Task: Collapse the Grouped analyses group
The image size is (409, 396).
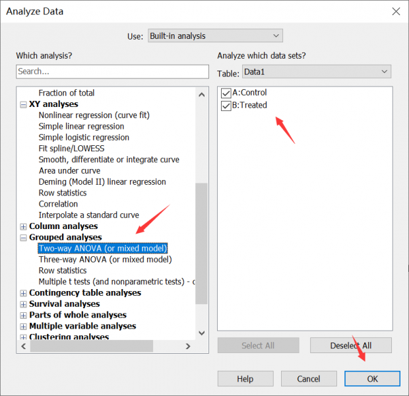Action: [x=24, y=238]
